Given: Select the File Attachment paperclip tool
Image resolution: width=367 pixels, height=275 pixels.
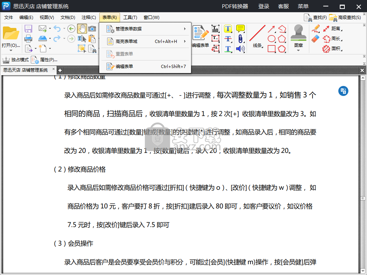Looking at the screenshot, I should (x=240, y=39).
